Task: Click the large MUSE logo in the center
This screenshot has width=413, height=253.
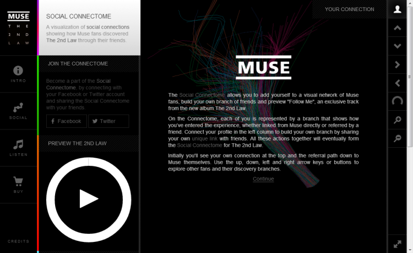Action: [263, 67]
